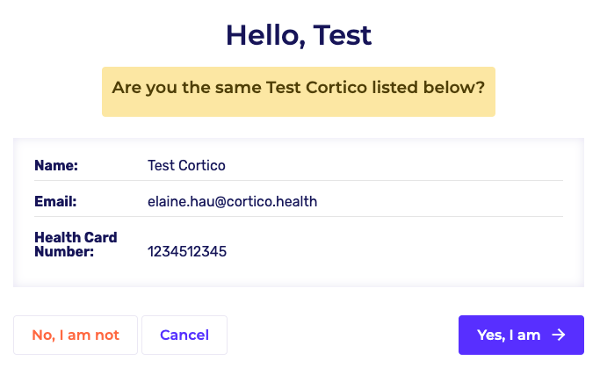Click the health card number 1234512345

click(x=187, y=252)
